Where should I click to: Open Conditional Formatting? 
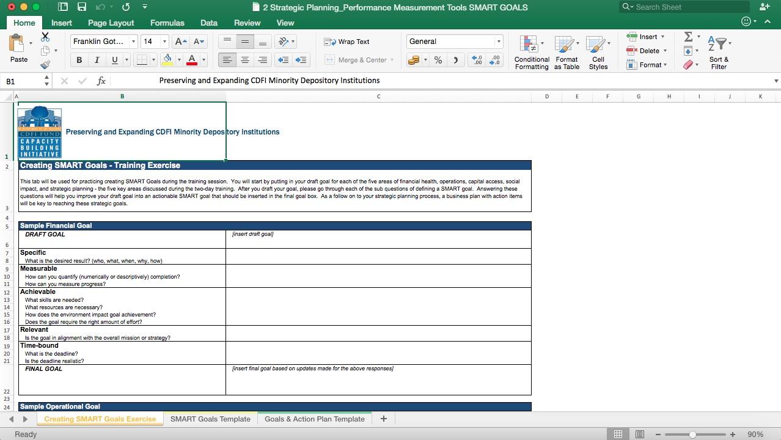pyautogui.click(x=531, y=52)
